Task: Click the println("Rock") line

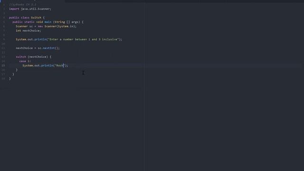Action: 46,66
